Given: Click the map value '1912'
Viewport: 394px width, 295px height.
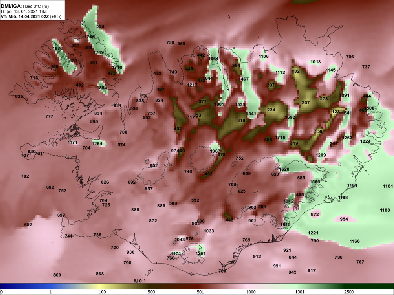Looking at the screenshot, I should (x=288, y=201).
